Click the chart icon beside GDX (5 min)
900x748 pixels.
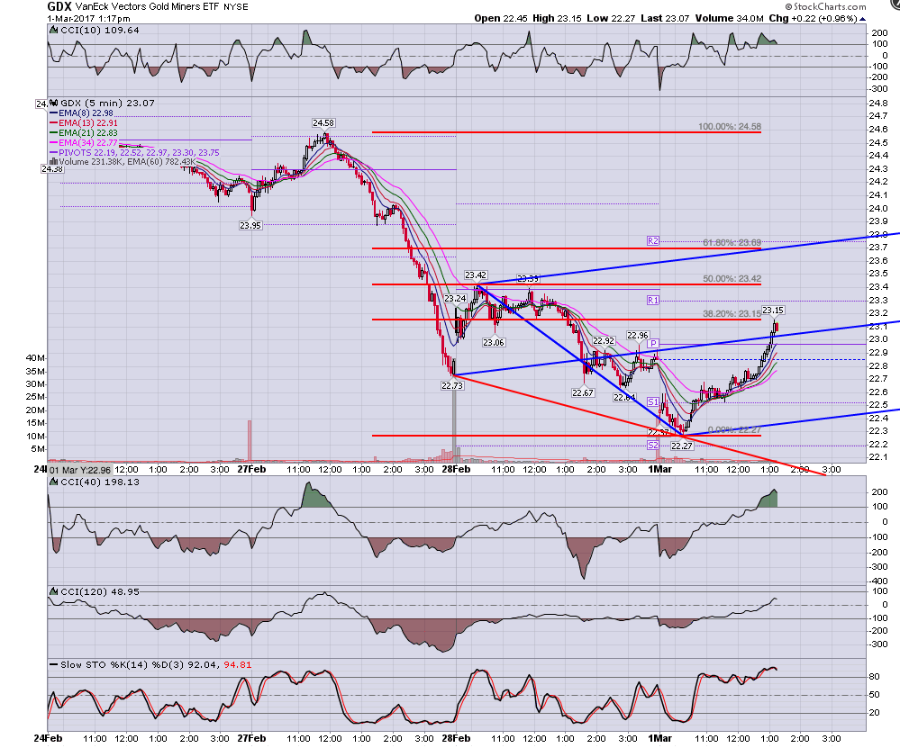tap(55, 103)
